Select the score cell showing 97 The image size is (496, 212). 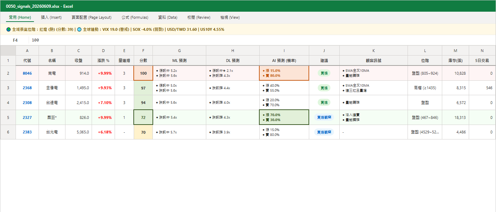(143, 88)
